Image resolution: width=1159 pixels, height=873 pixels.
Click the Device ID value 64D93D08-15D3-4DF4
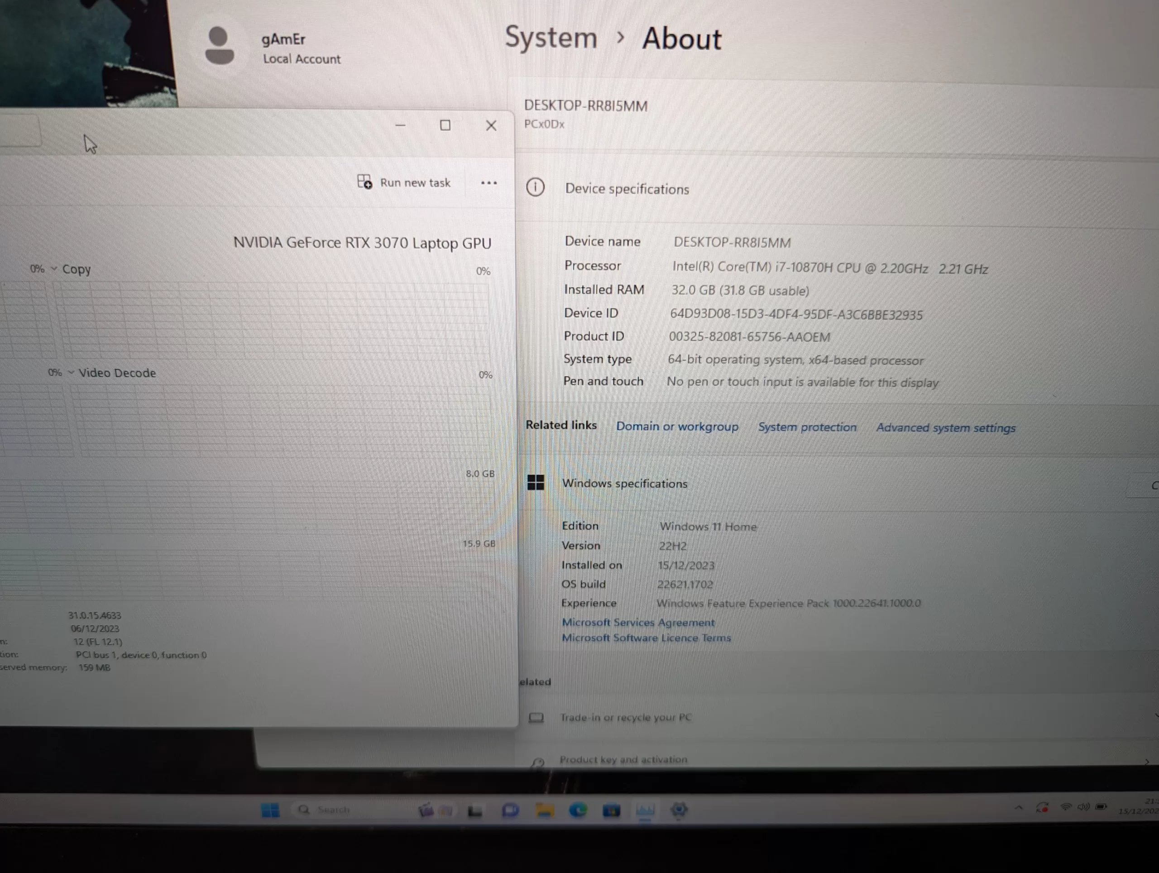click(796, 314)
